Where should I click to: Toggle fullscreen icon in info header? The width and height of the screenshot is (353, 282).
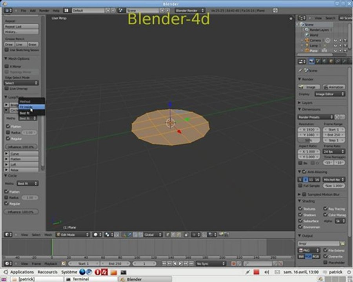[275, 10]
